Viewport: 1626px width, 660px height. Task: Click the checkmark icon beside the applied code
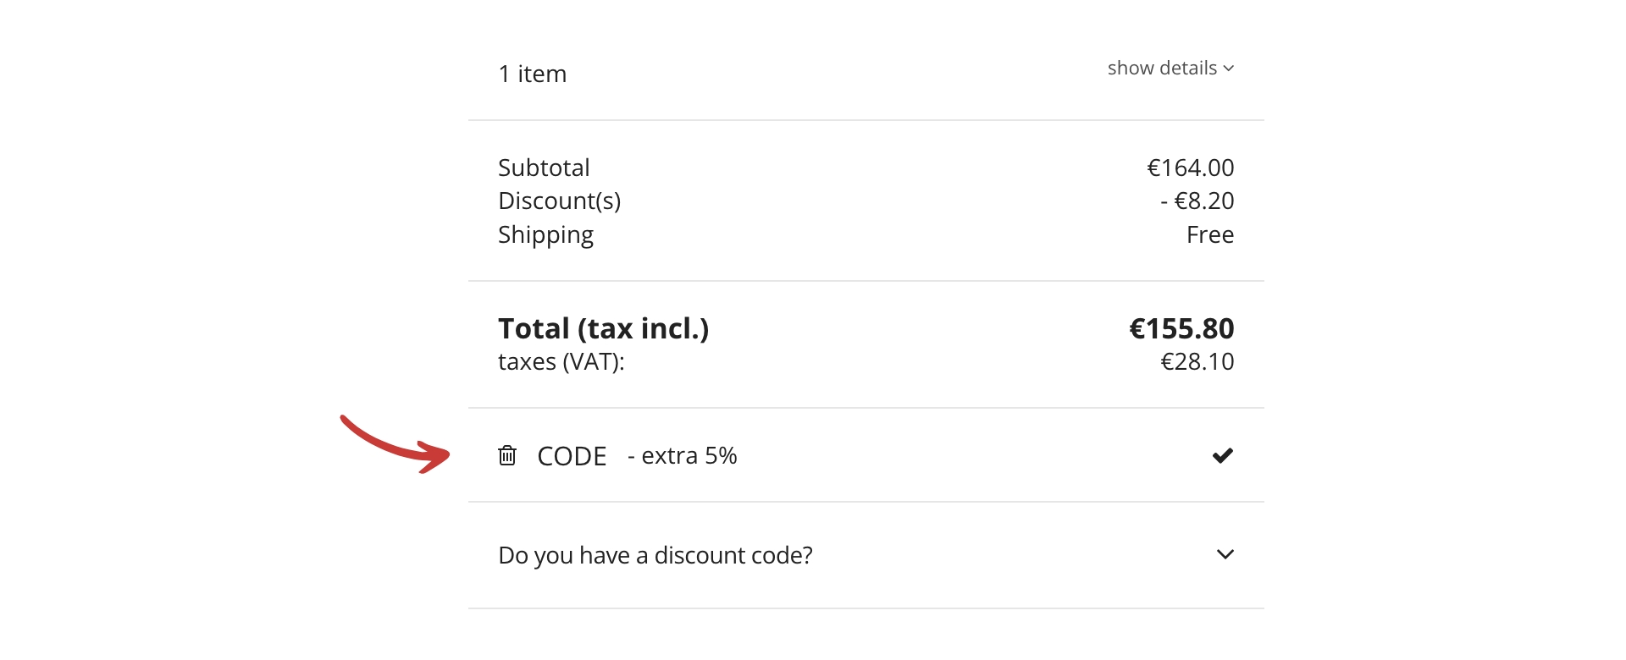click(1222, 455)
